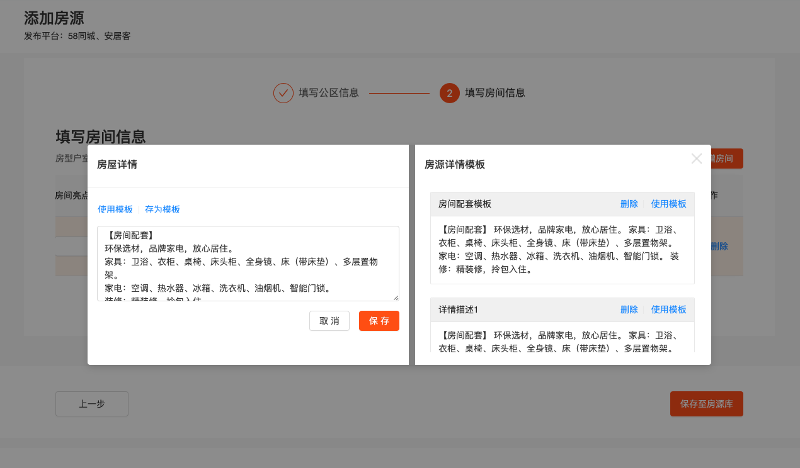The image size is (800, 468).
Task: Click 保存至房源库 button
Action: [706, 404]
